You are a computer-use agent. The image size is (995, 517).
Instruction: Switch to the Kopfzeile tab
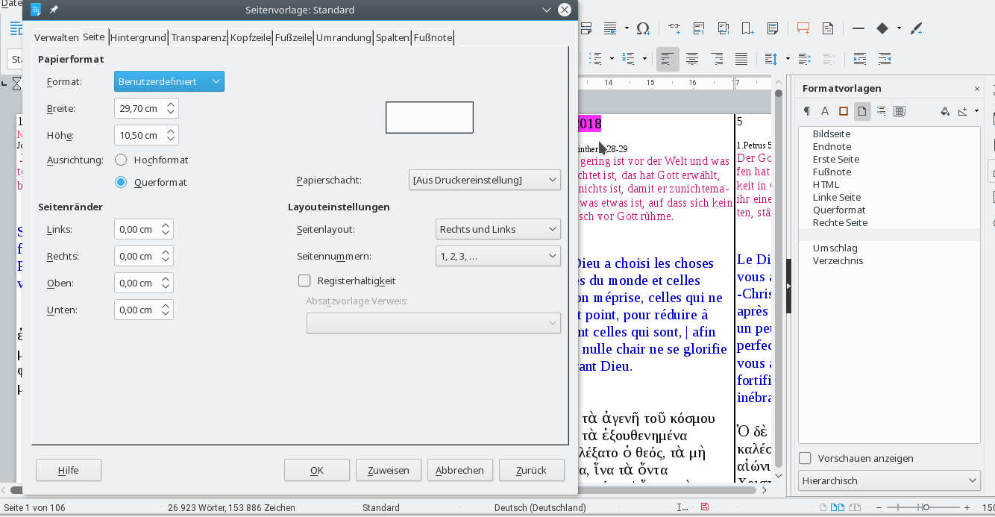(x=250, y=37)
